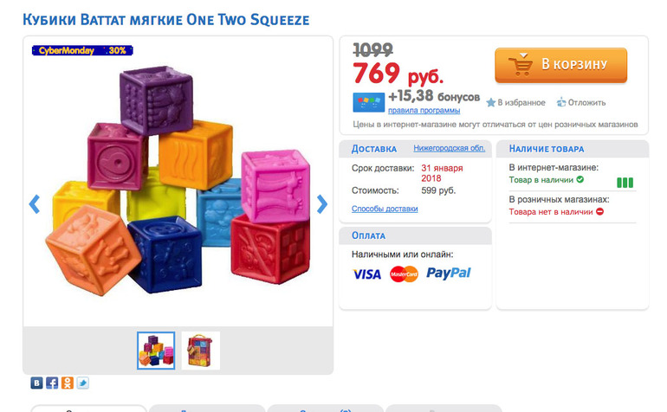Image resolution: width=667 pixels, height=412 pixels.
Task: Click the Отложить icon
Action: click(561, 102)
